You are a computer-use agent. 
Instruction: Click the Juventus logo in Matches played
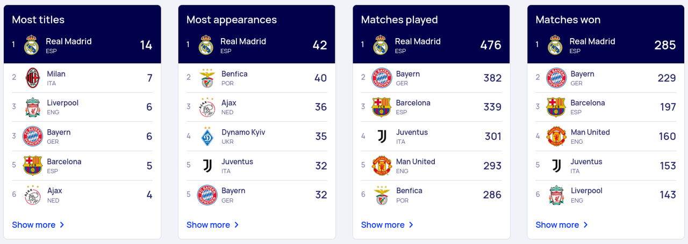pos(382,137)
